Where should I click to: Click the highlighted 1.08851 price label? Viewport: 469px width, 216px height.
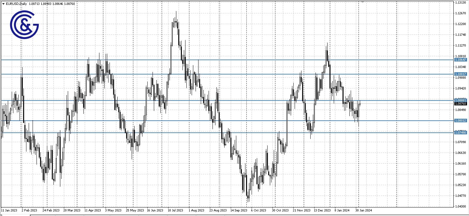click(x=461, y=100)
